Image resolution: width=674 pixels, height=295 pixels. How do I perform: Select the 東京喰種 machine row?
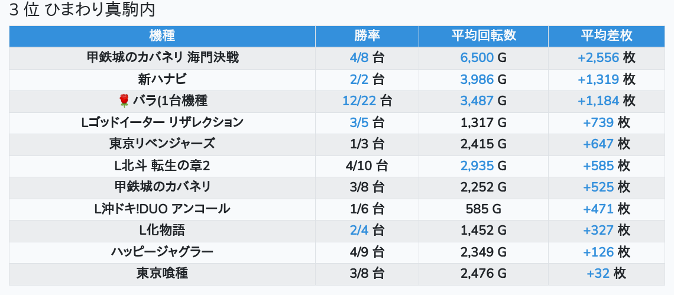click(x=162, y=273)
